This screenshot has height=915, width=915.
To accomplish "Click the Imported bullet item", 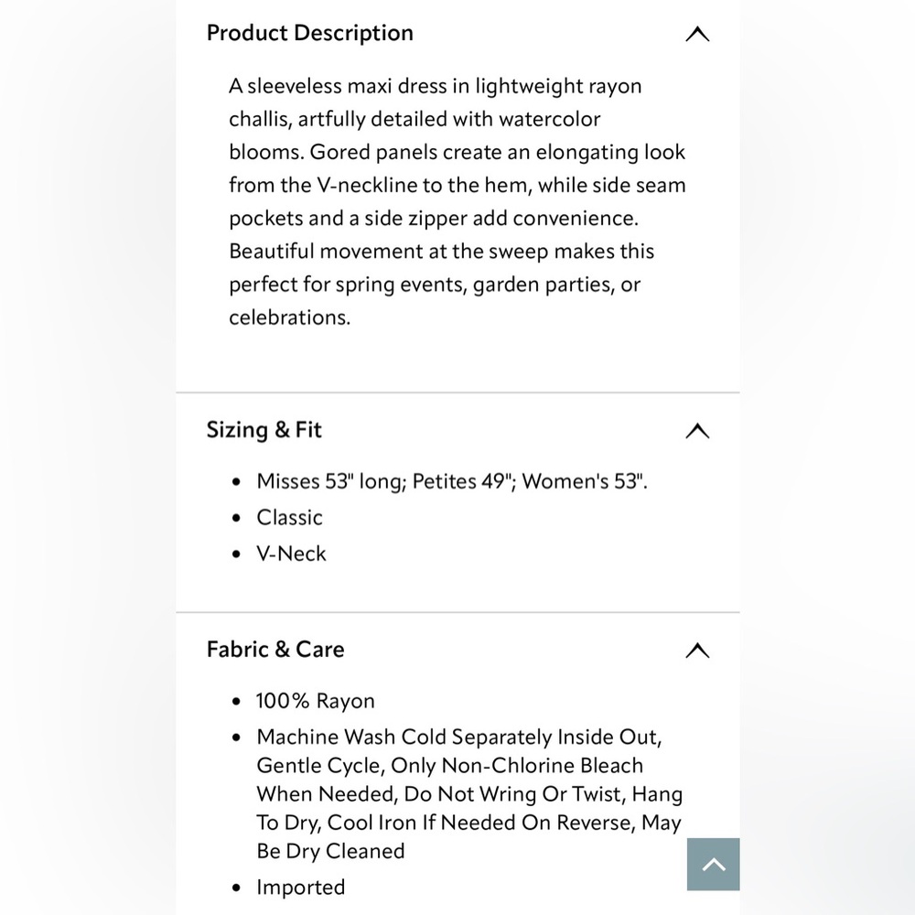I will 300,888.
